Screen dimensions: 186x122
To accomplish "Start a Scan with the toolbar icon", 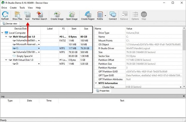I will click(x=27, y=16).
